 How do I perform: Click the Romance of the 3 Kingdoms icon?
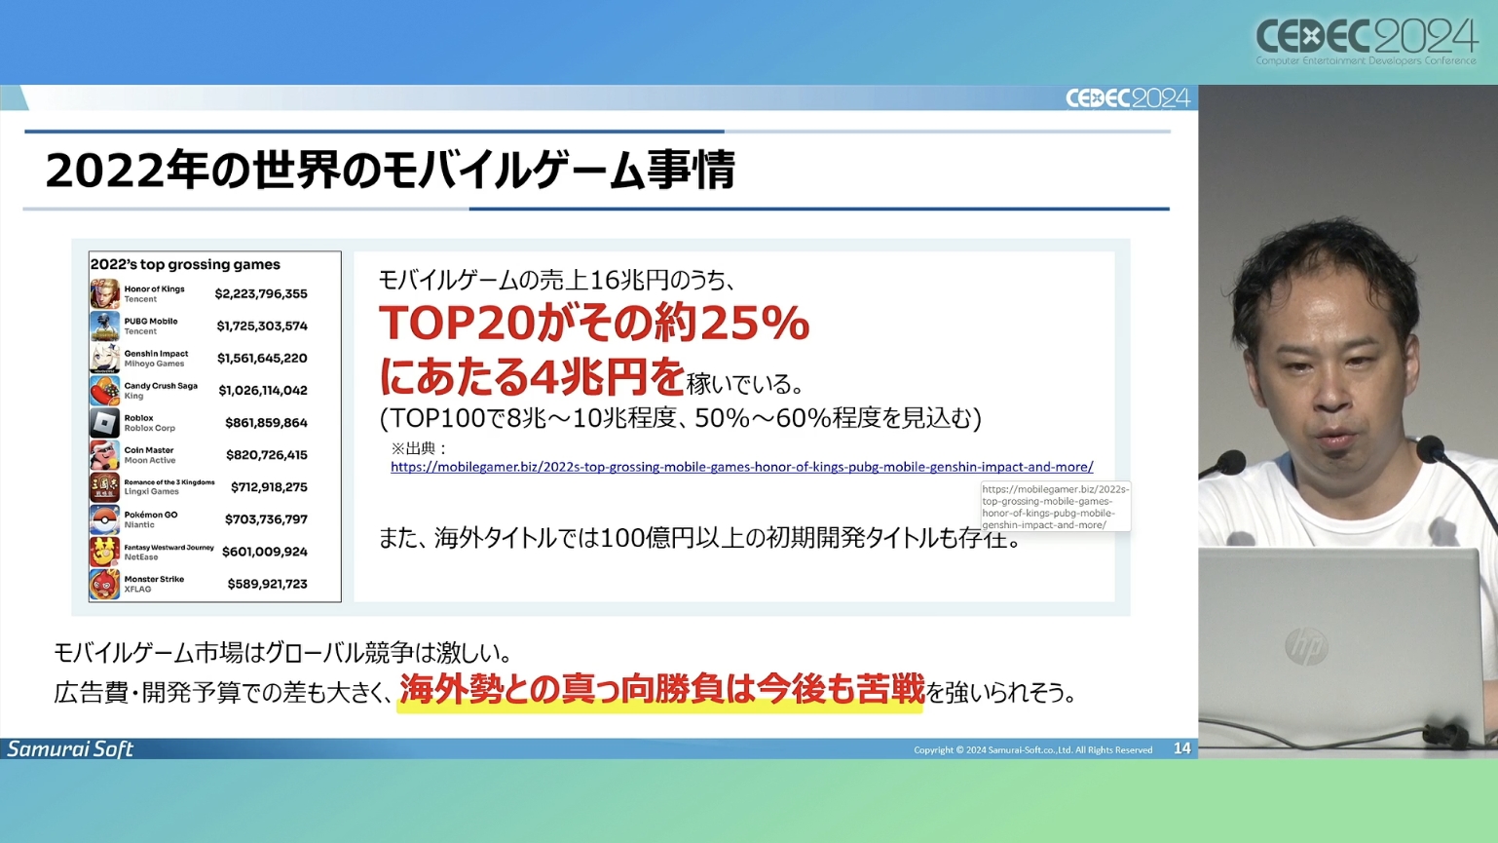point(104,486)
